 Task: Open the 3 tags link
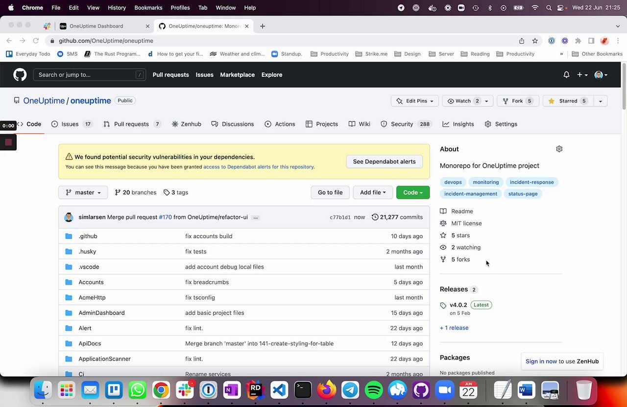click(175, 192)
